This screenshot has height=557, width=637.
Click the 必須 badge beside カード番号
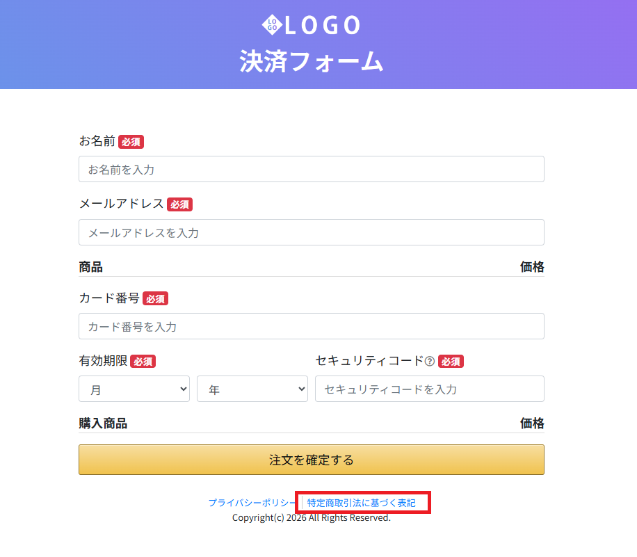[x=155, y=299]
